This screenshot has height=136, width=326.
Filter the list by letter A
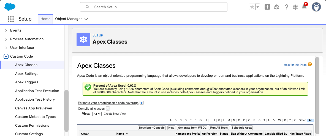tap(171, 120)
